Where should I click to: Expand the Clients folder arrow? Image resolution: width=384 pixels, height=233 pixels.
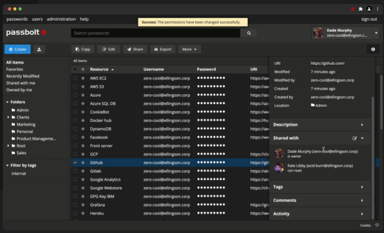tap(8, 117)
